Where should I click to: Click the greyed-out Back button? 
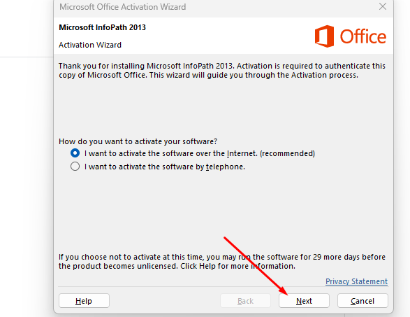[x=245, y=300]
